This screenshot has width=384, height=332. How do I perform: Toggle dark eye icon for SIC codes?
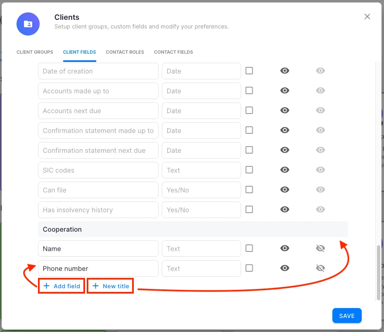click(x=284, y=170)
